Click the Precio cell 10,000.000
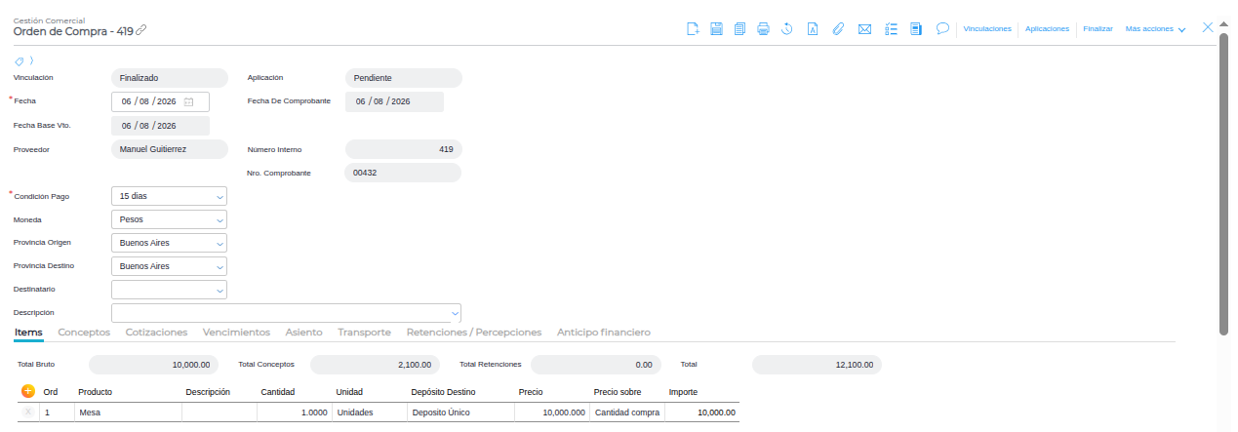The height and width of the screenshot is (432, 1238). coord(552,412)
